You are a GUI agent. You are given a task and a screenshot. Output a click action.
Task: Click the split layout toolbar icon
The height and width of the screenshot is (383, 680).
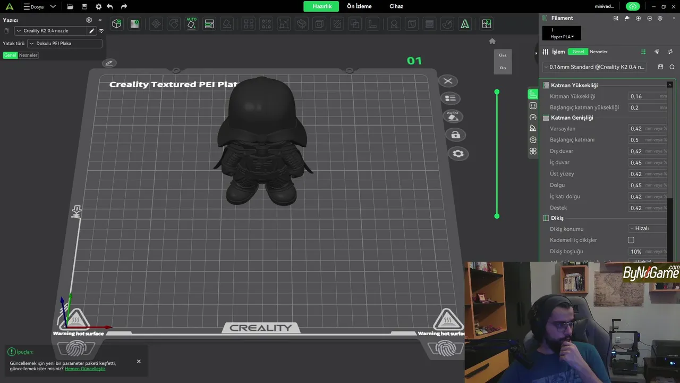coord(209,24)
